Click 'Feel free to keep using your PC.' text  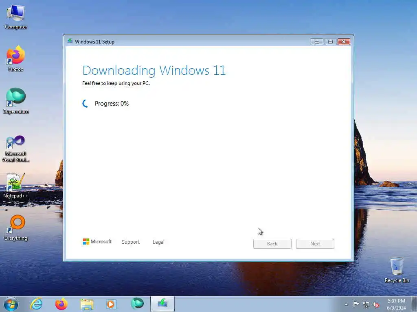(116, 83)
